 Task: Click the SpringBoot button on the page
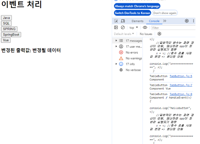click(x=11, y=35)
